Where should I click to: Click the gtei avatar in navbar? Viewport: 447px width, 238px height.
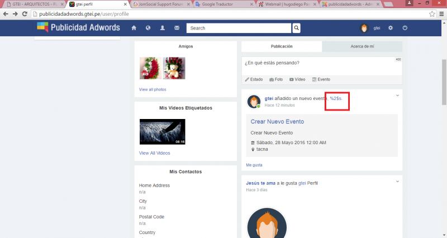coord(364,28)
